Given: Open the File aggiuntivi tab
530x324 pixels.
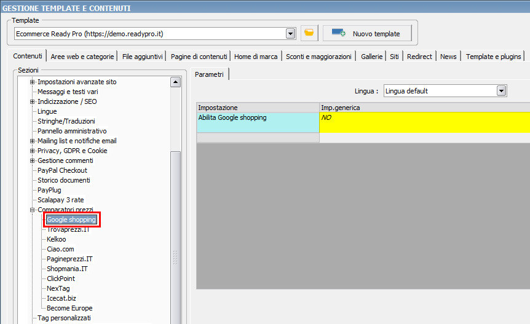Looking at the screenshot, I should click(142, 57).
